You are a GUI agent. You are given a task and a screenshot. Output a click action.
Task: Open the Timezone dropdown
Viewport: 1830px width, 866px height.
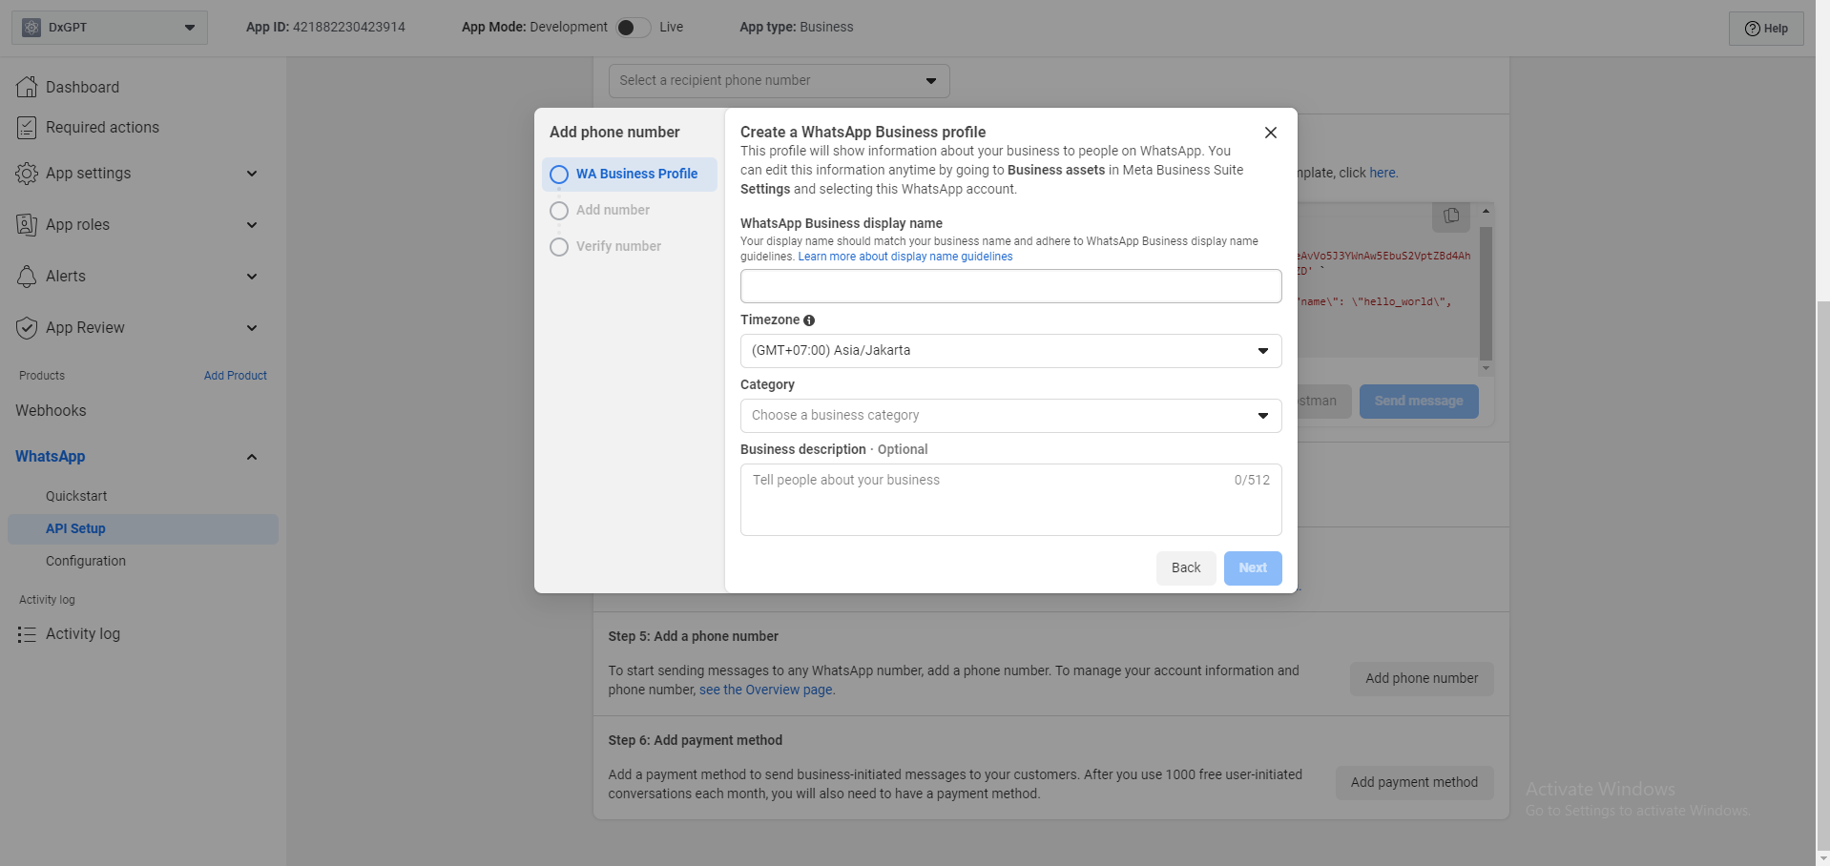pos(1010,351)
